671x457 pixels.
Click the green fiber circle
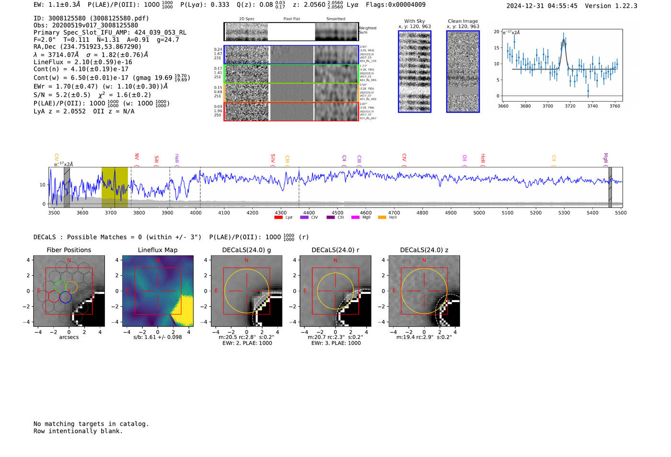point(60,287)
